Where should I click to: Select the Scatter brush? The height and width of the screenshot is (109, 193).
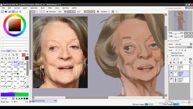point(10,78)
